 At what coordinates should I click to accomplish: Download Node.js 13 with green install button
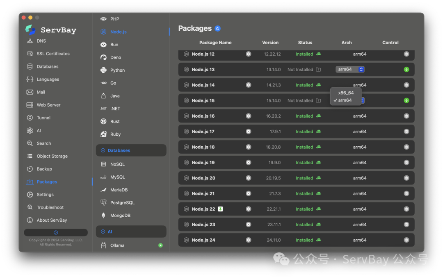pyautogui.click(x=406, y=70)
